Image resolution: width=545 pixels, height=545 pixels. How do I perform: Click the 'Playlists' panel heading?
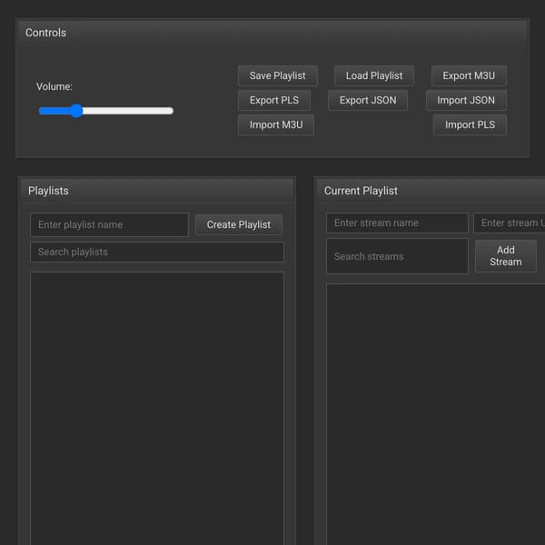tap(48, 191)
